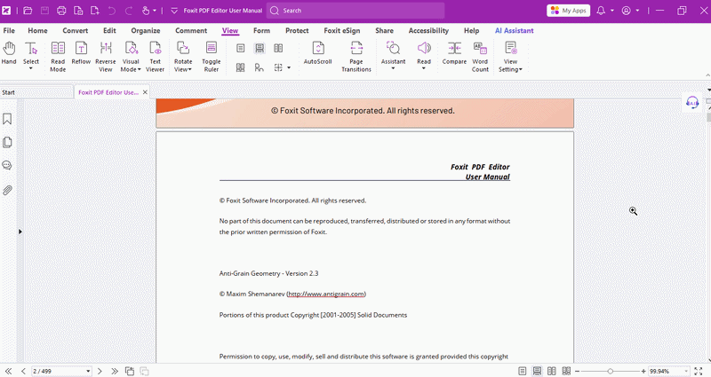The width and height of the screenshot is (711, 377).
Task: Open zoom percentage dropdown 99.94%
Action: 686,371
